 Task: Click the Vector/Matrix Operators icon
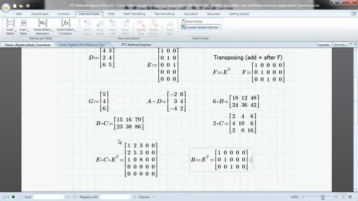[x=43, y=23]
